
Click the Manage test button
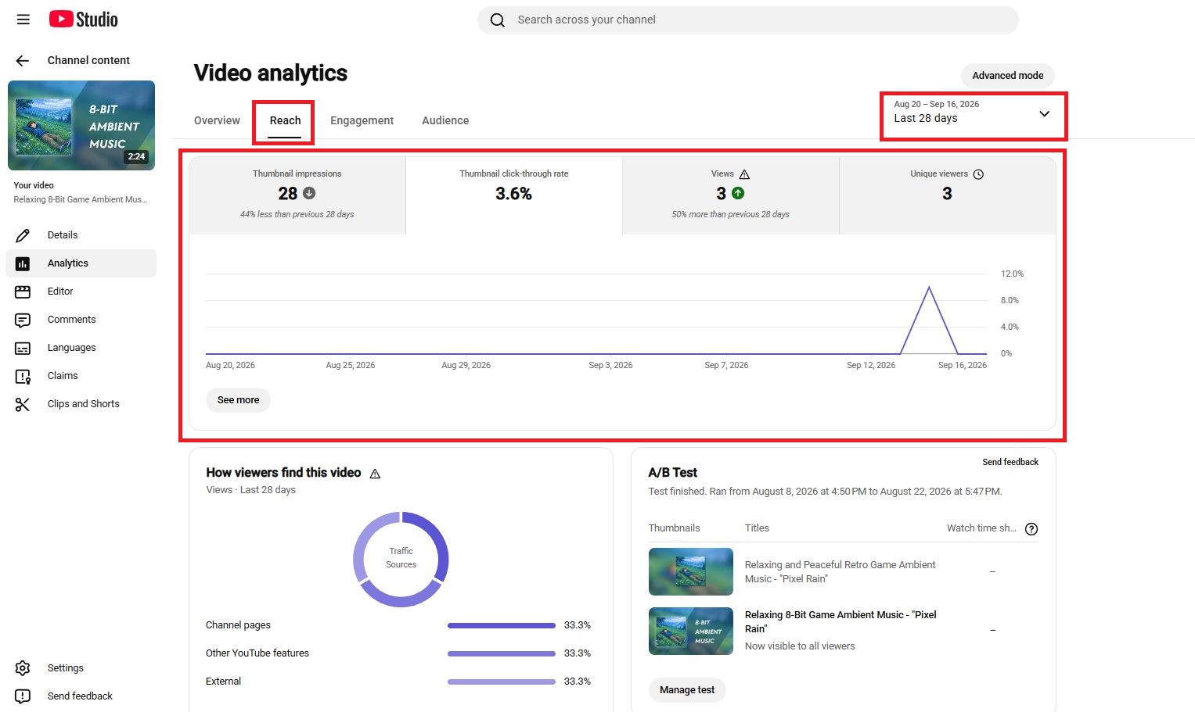(x=687, y=690)
